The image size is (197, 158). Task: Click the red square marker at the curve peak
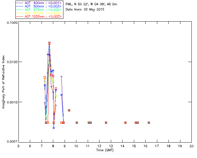(49, 44)
